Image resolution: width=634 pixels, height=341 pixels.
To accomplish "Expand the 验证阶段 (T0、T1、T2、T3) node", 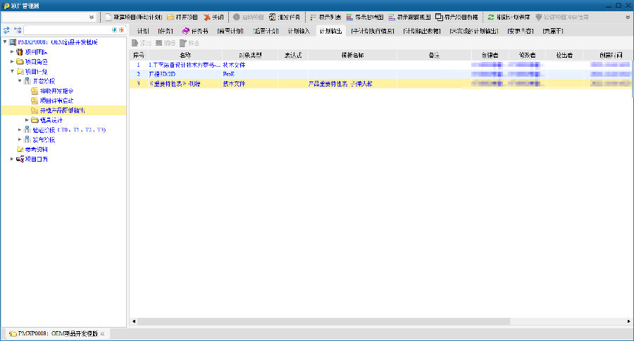I will pos(20,129).
